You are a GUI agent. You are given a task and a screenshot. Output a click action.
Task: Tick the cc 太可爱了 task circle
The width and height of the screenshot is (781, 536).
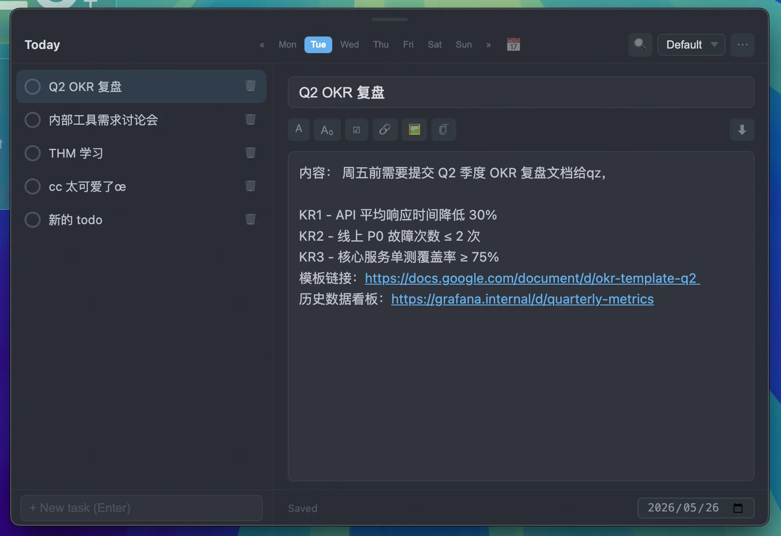tap(32, 186)
